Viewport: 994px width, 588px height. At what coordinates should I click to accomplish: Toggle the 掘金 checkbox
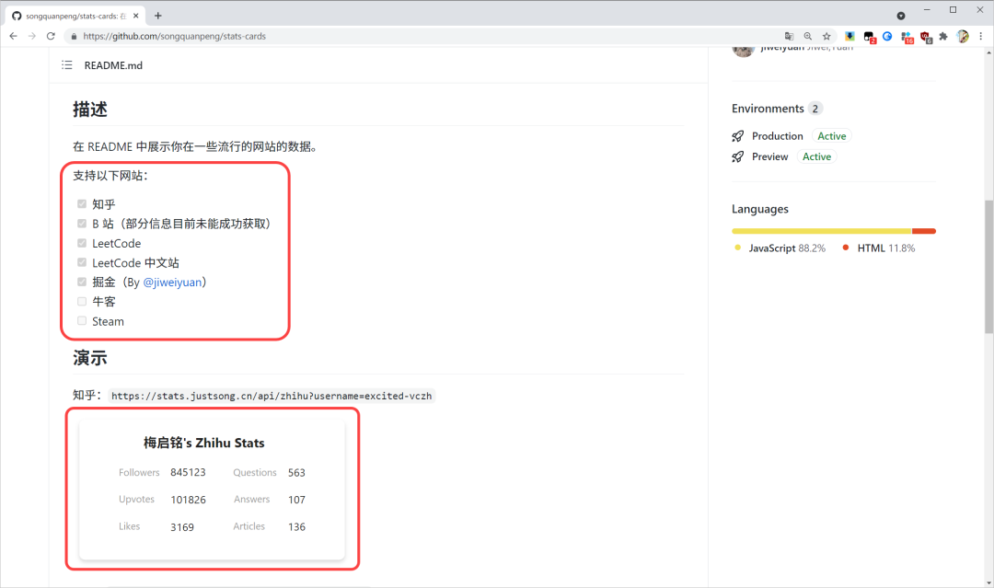(82, 282)
